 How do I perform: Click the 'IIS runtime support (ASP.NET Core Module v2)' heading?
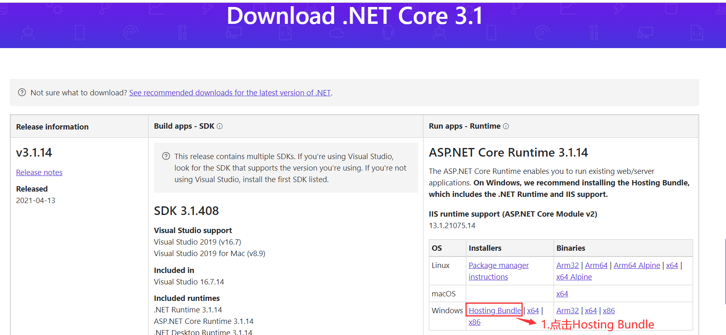click(513, 214)
